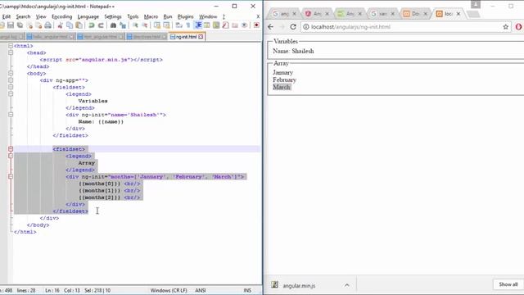Switch to the hello_angular.html editor tab
The height and width of the screenshot is (295, 524).
click(50, 37)
